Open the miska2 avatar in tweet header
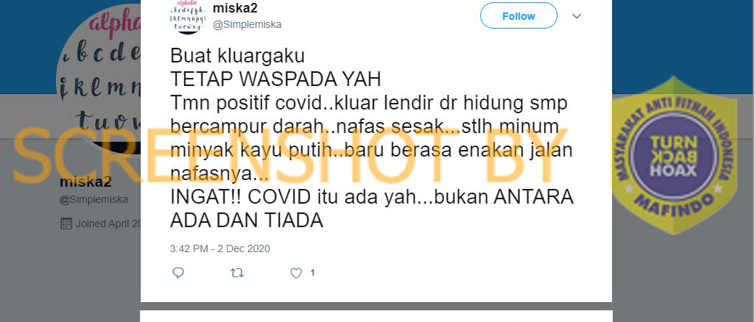The height and width of the screenshot is (322, 755). click(x=187, y=17)
